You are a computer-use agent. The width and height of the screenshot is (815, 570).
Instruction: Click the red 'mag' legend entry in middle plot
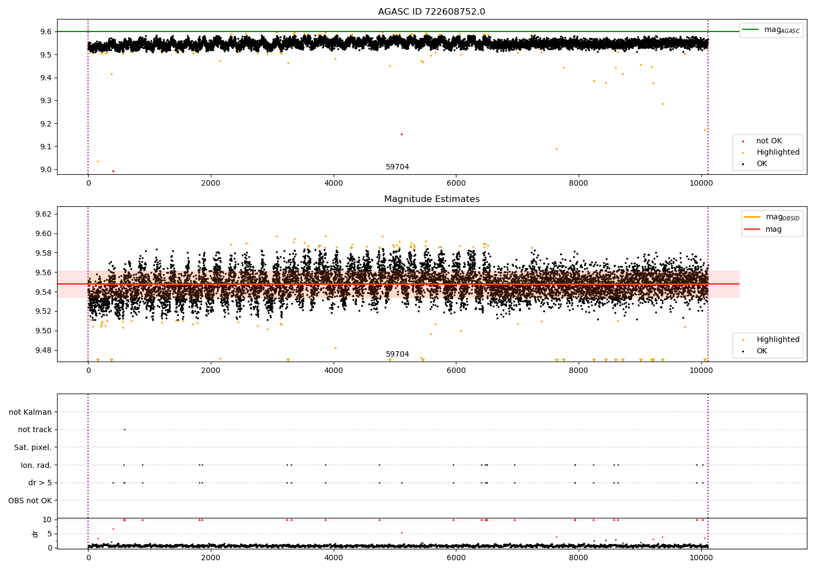(x=774, y=229)
